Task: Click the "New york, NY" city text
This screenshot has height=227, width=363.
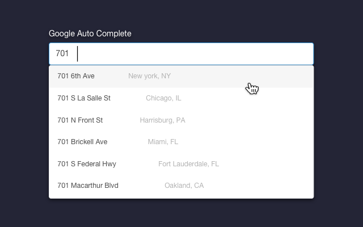Action: pos(149,76)
